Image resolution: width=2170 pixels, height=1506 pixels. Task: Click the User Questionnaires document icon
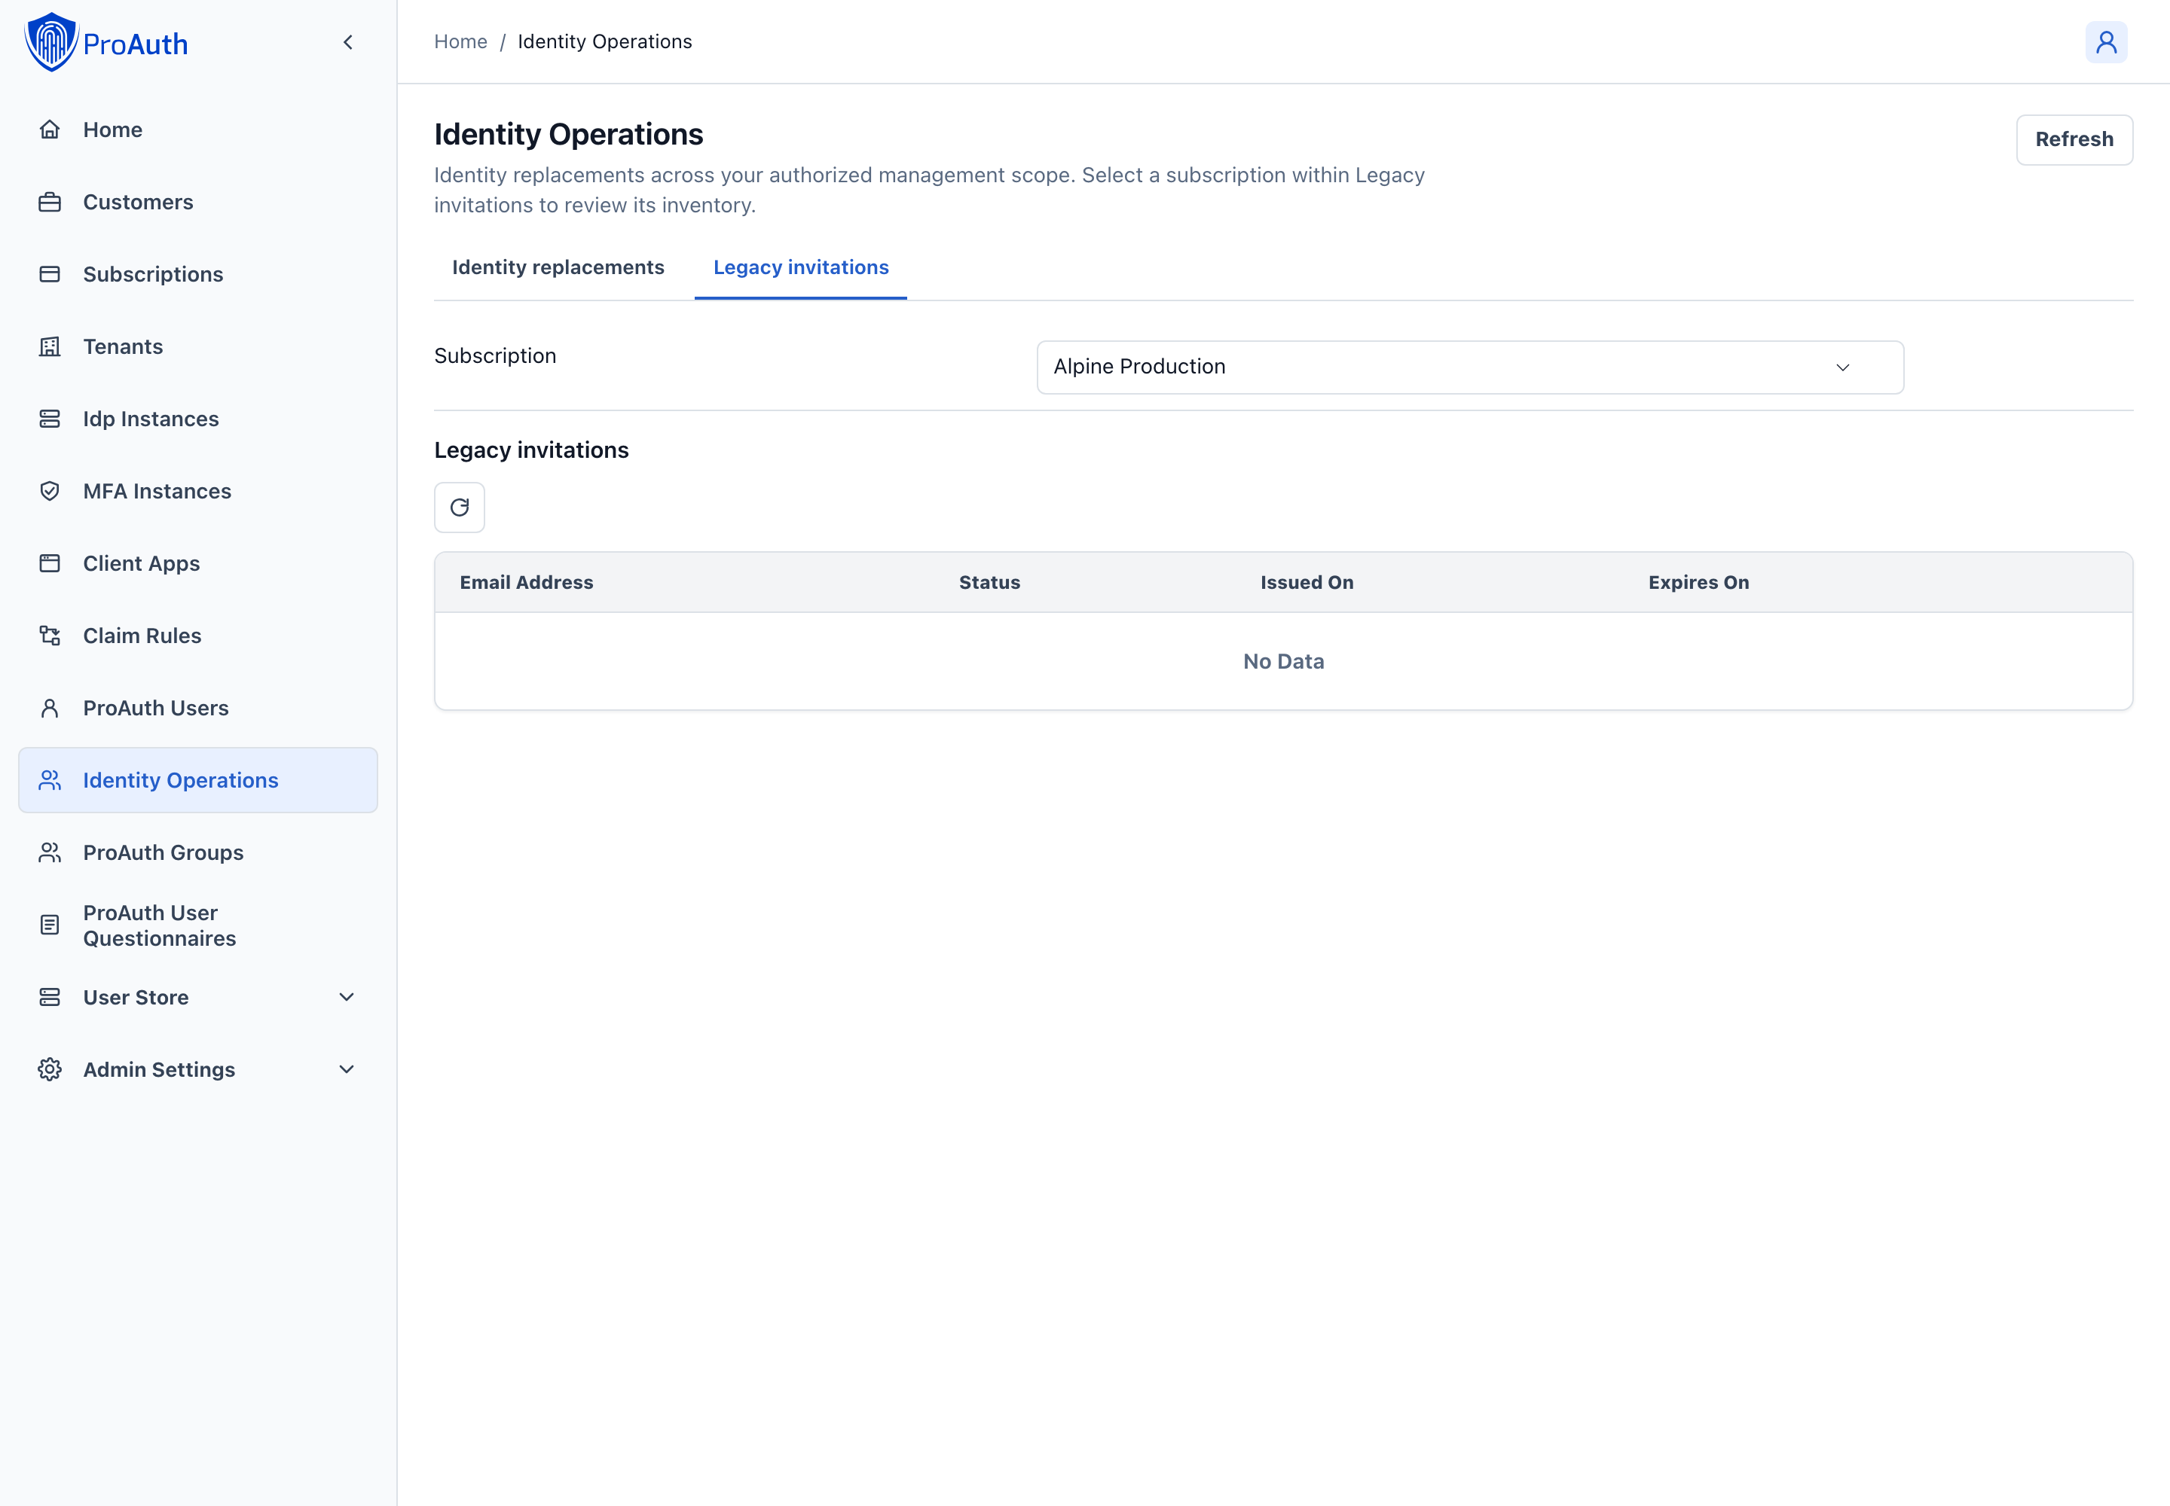[x=50, y=925]
